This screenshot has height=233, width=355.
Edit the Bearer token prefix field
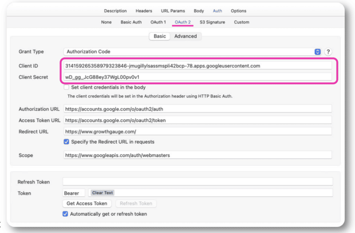74,193
